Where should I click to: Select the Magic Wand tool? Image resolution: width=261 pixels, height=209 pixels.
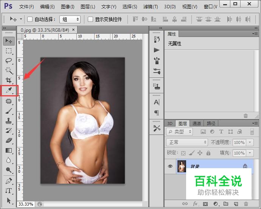point(9,71)
